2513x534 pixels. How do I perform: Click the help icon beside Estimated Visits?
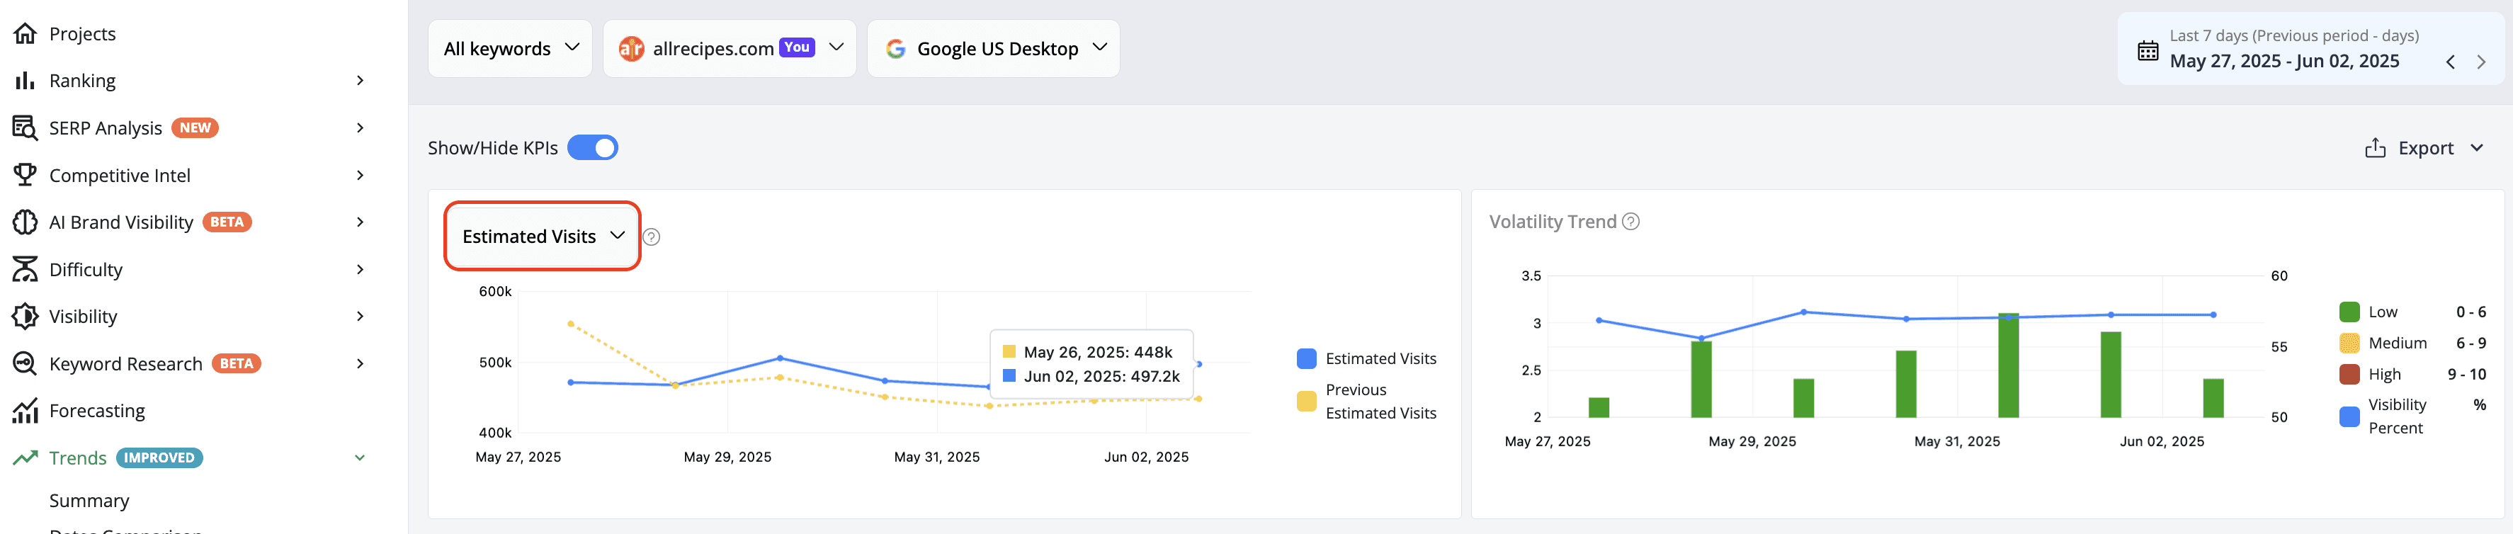pos(652,237)
